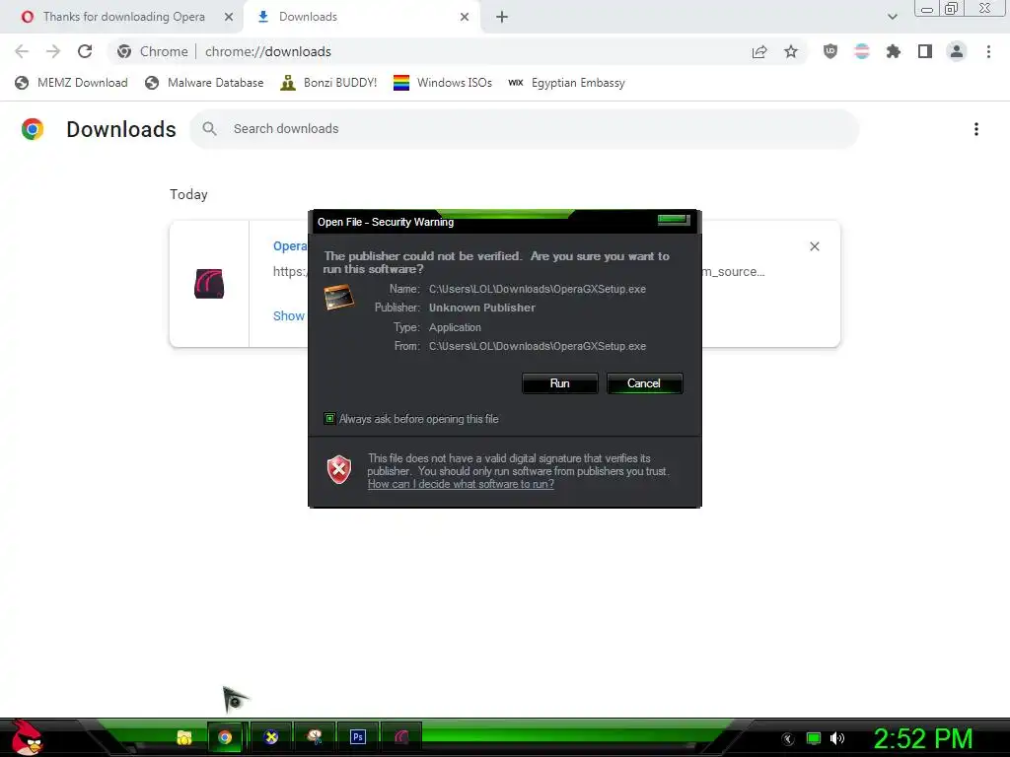Screen dimensions: 1010x757
Task: Toggle the Chrome side panel
Action: 925,51
